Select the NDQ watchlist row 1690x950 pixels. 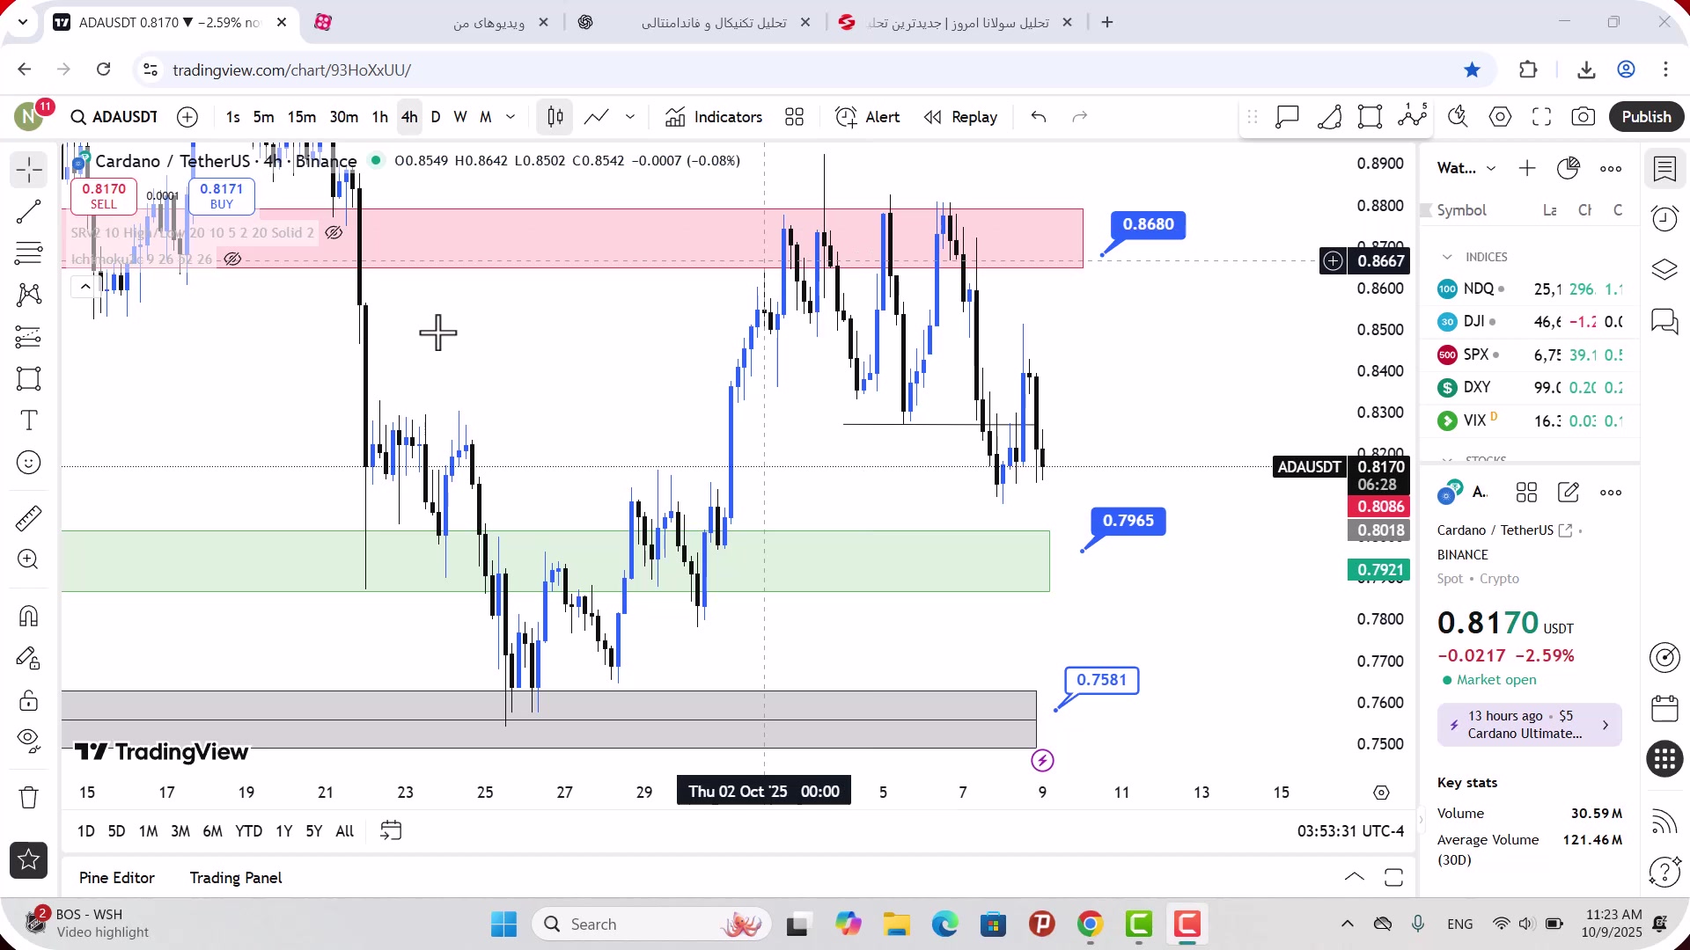click(x=1530, y=289)
